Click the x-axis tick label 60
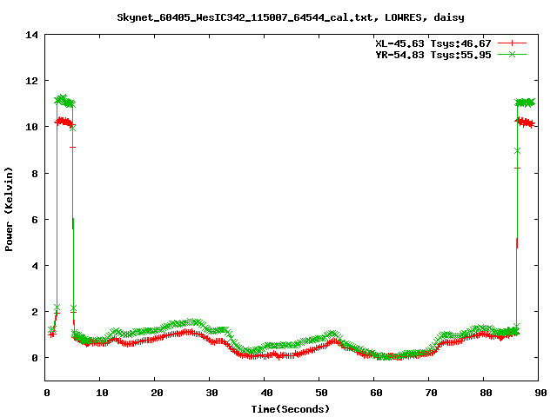 point(376,393)
